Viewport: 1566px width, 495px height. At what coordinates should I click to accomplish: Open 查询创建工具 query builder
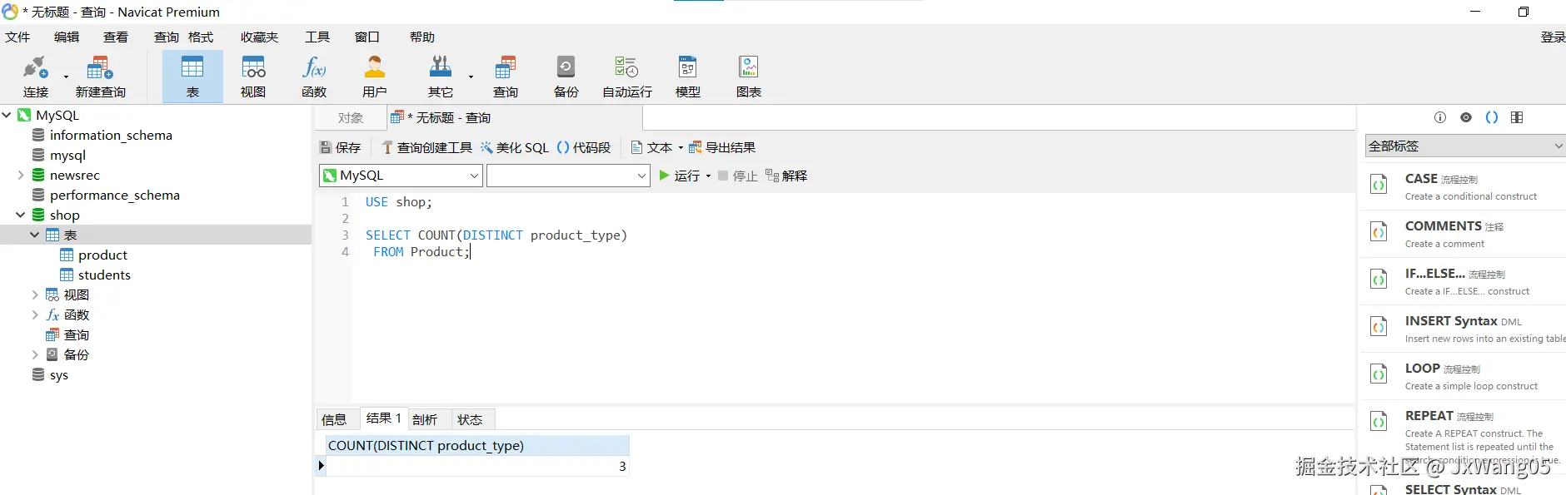pyautogui.click(x=426, y=147)
